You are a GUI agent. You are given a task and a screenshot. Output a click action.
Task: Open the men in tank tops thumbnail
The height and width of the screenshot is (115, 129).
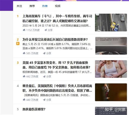click(x=111, y=69)
